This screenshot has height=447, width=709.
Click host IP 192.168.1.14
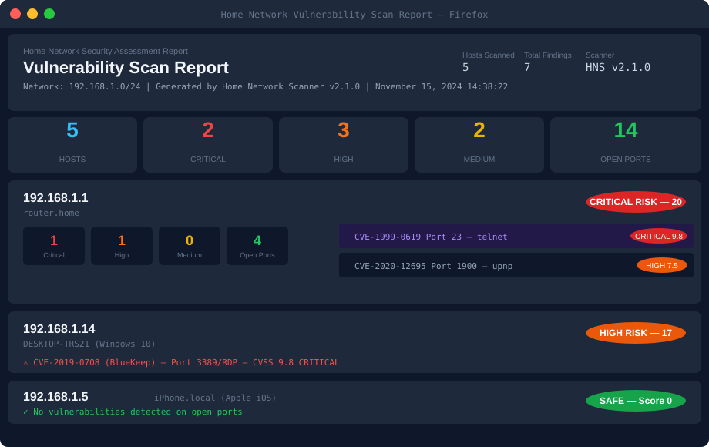point(59,329)
